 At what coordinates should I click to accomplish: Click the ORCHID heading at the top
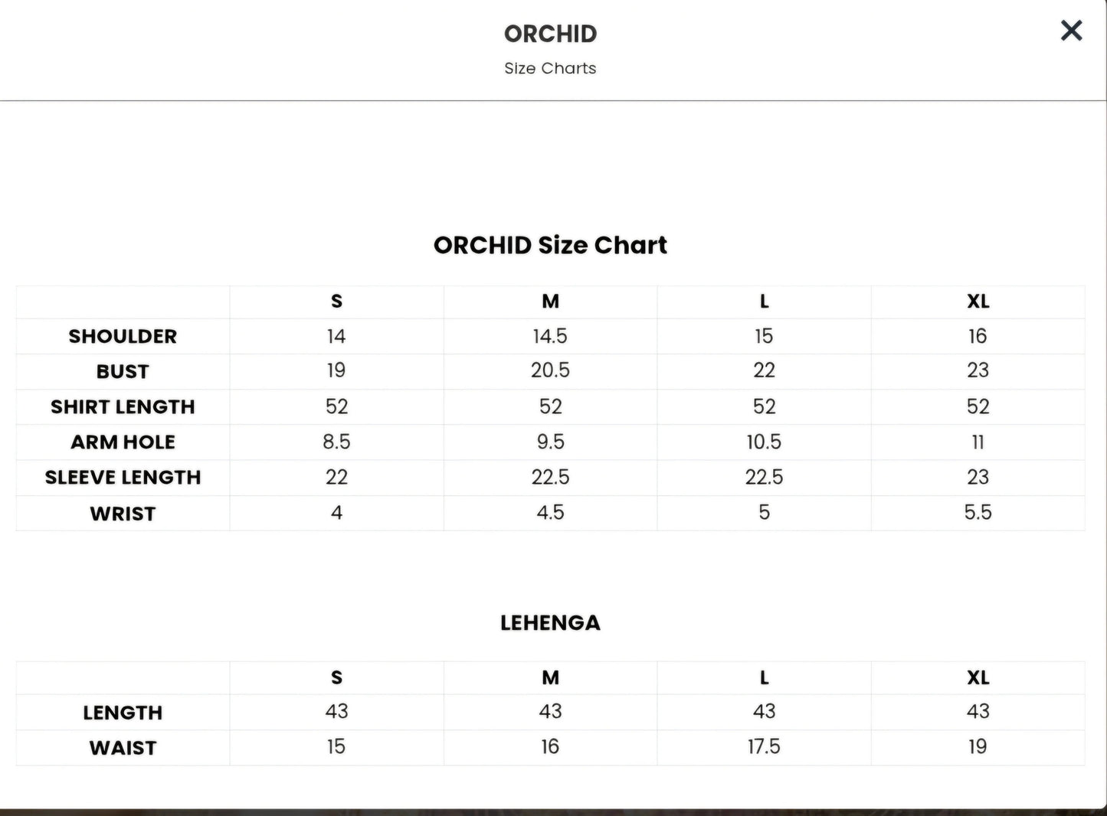pyautogui.click(x=550, y=34)
